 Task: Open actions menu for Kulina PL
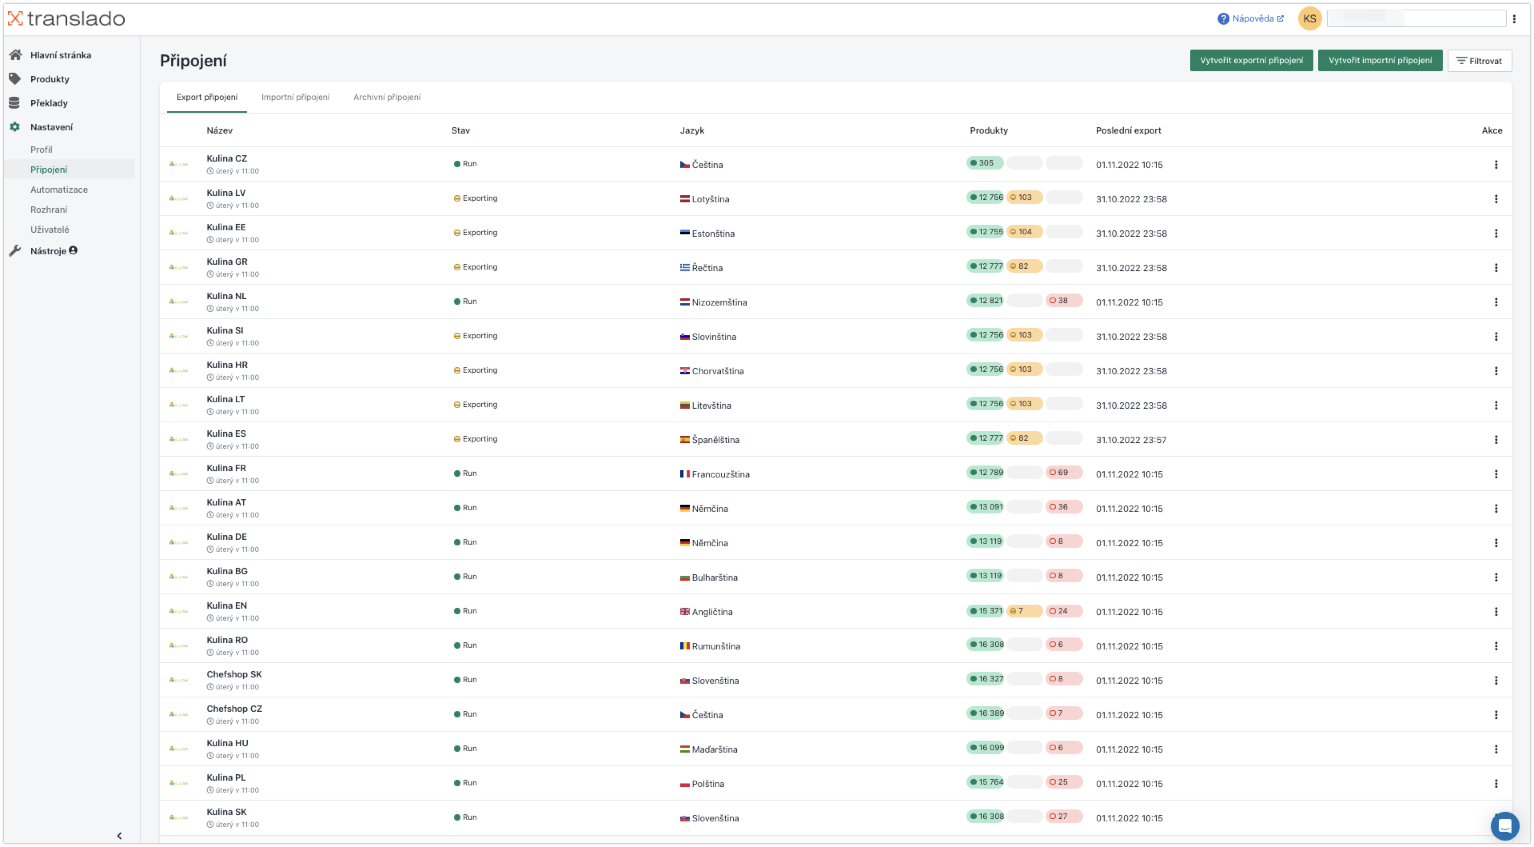click(1495, 784)
